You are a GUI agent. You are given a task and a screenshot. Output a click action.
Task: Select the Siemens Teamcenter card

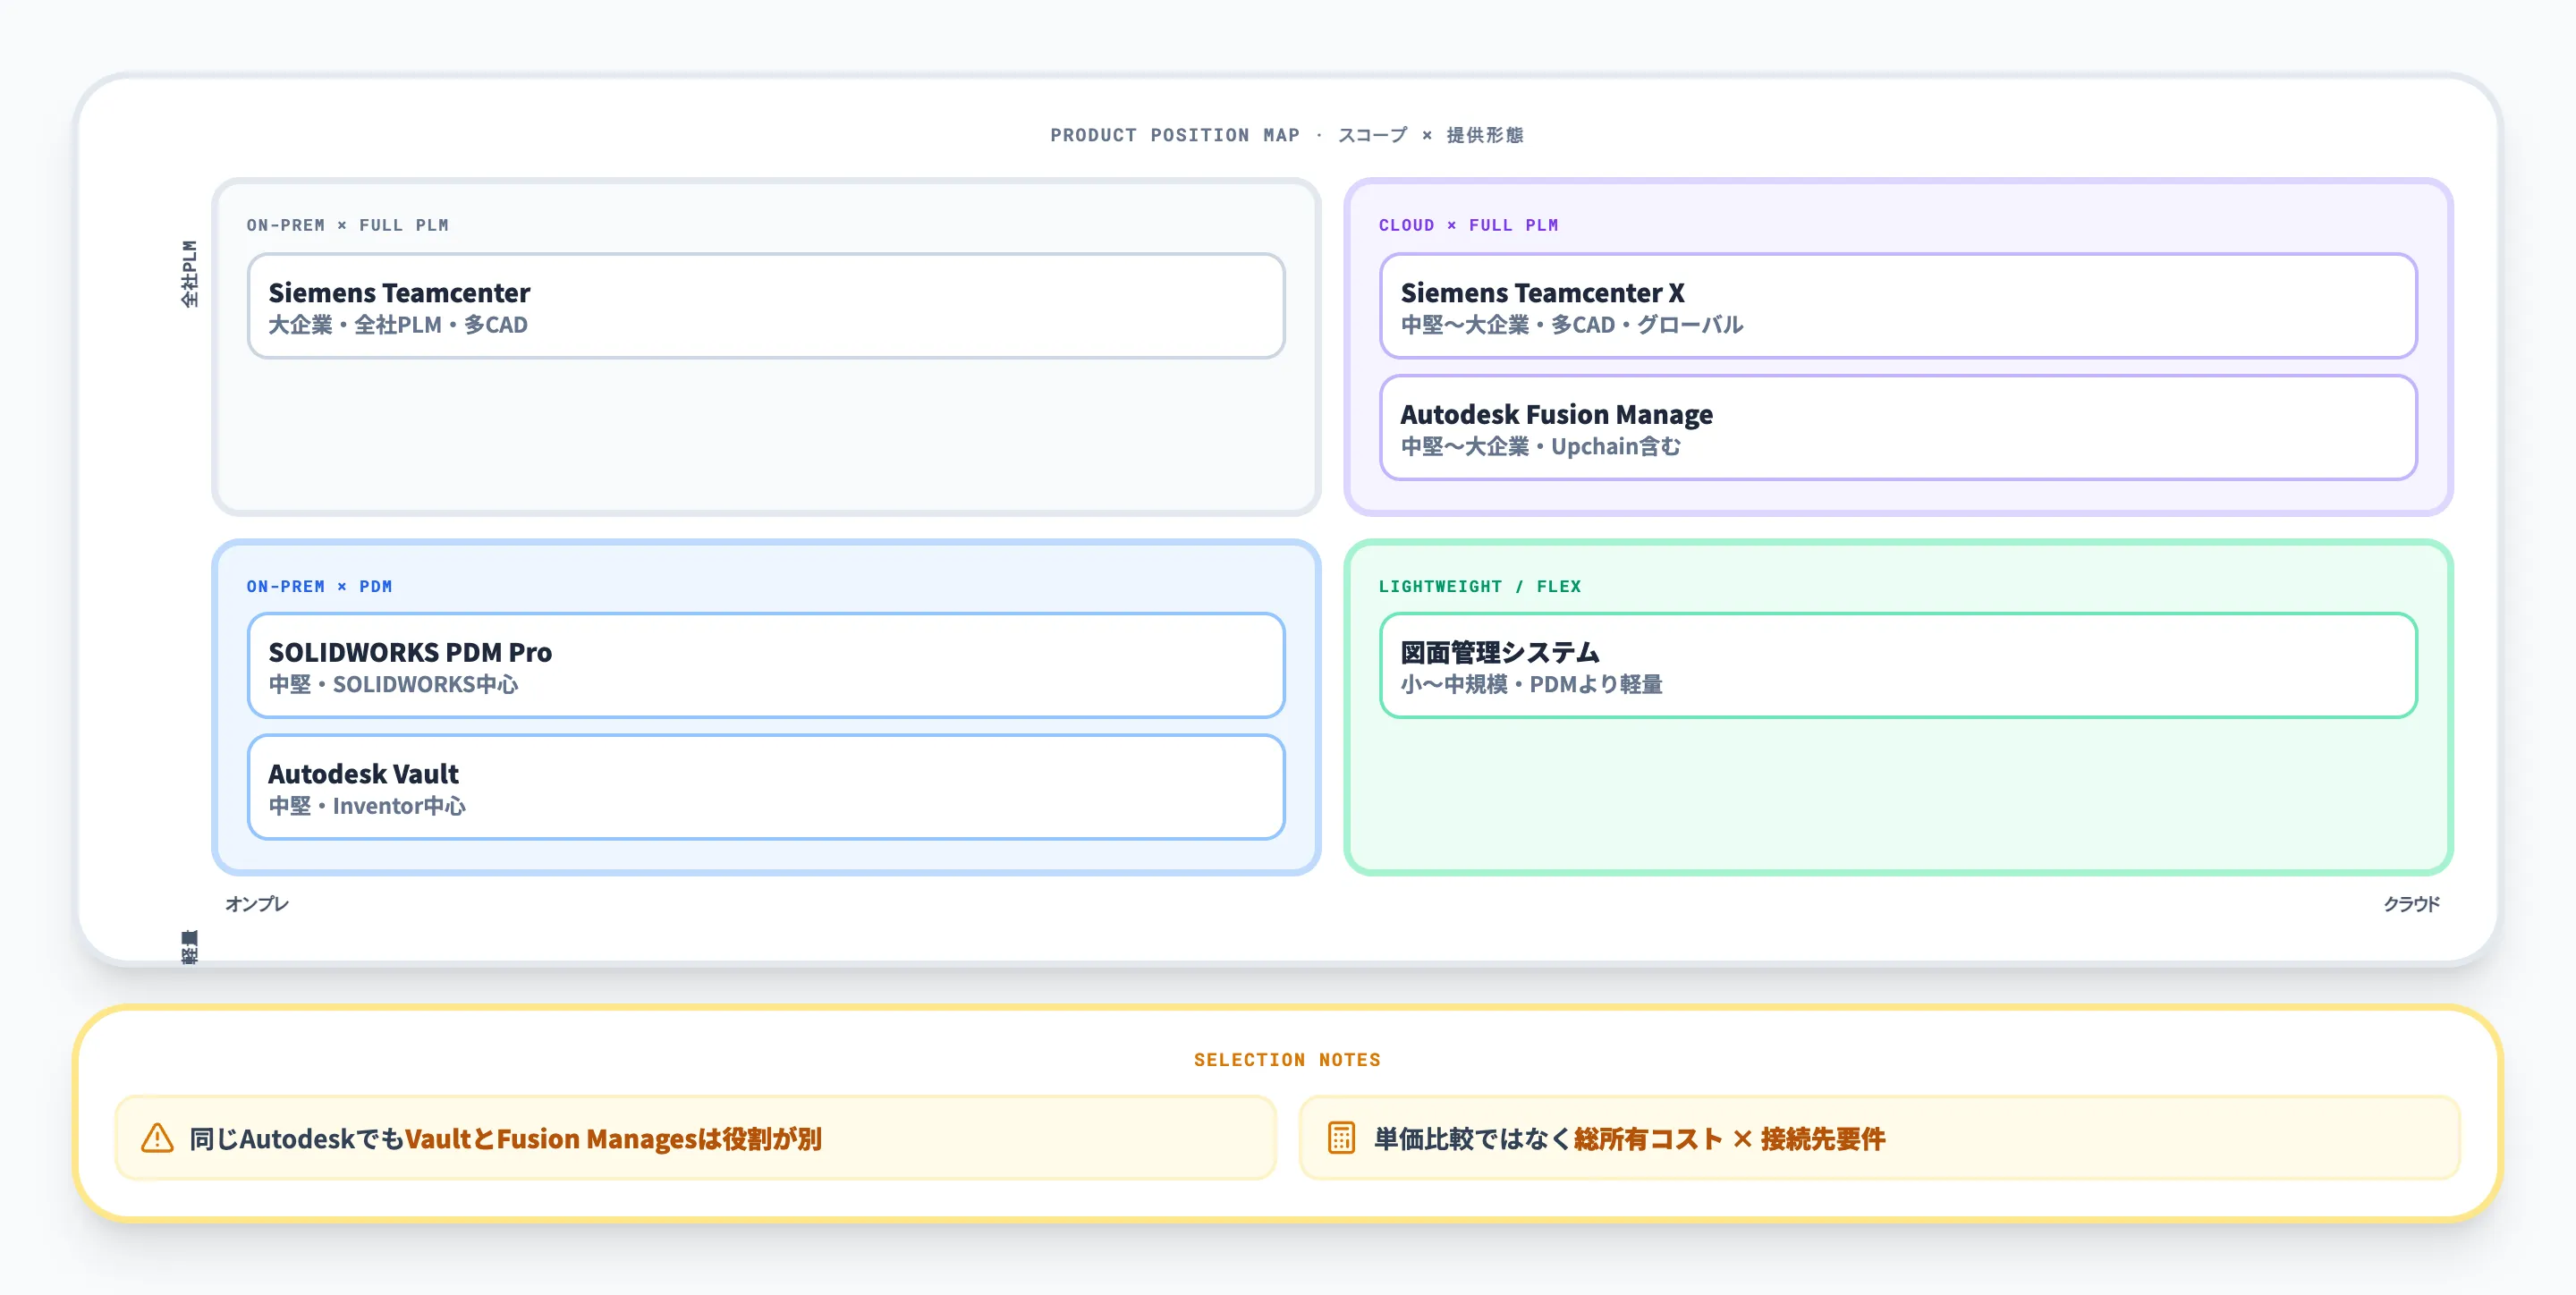(765, 306)
